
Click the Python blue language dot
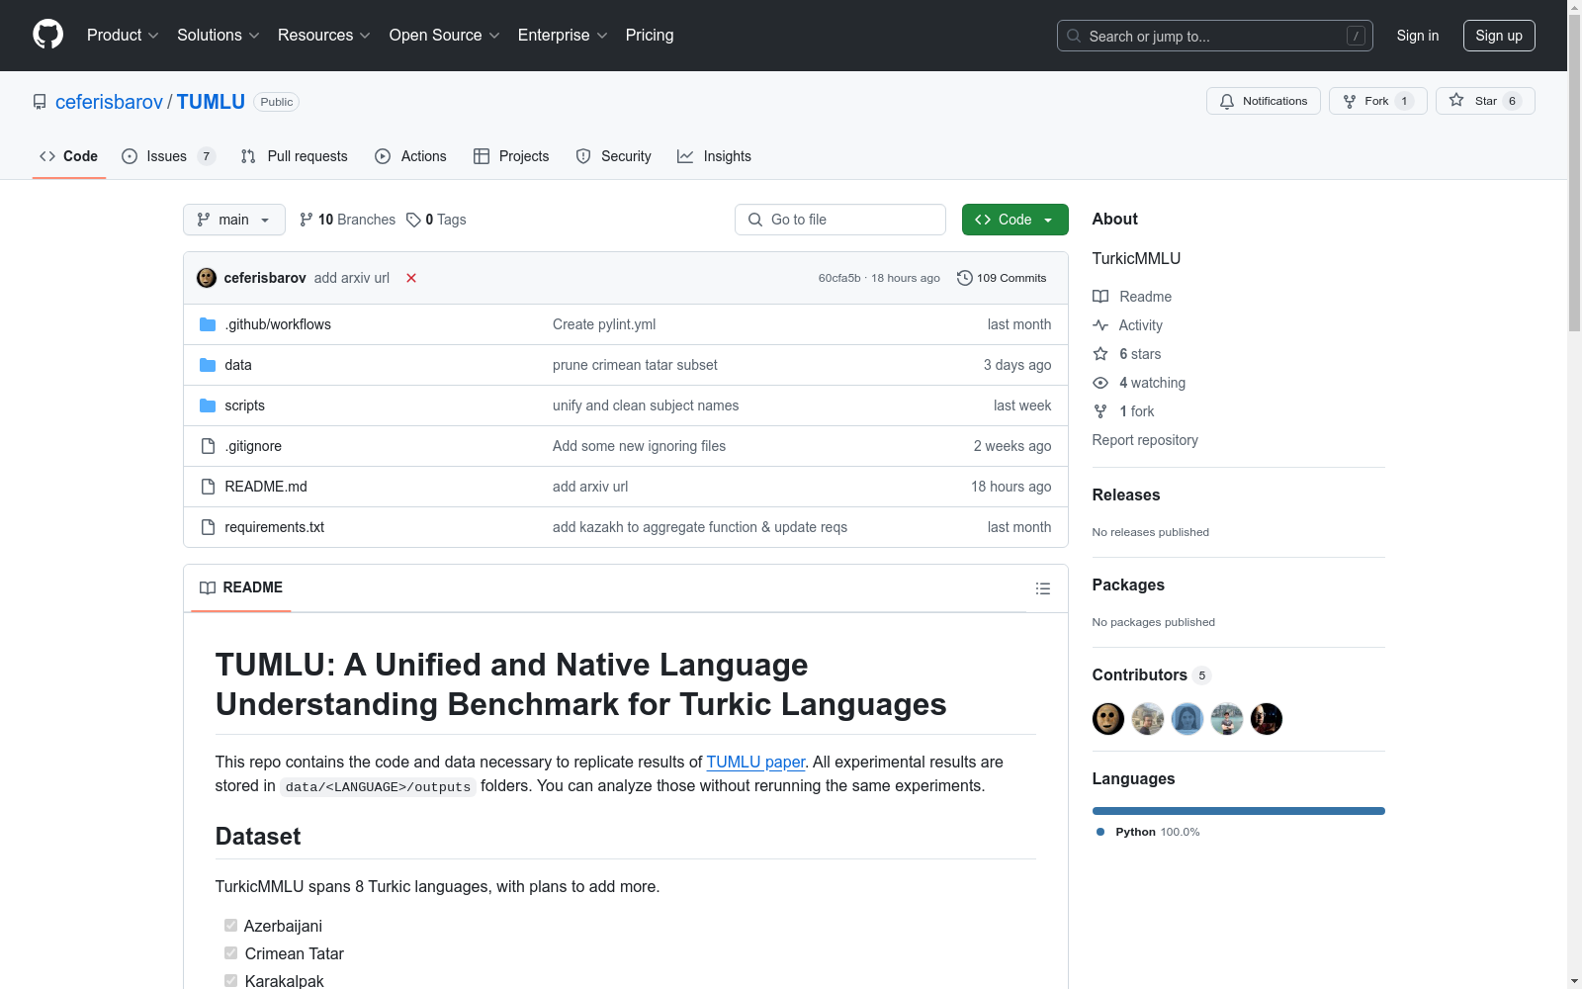pyautogui.click(x=1100, y=832)
